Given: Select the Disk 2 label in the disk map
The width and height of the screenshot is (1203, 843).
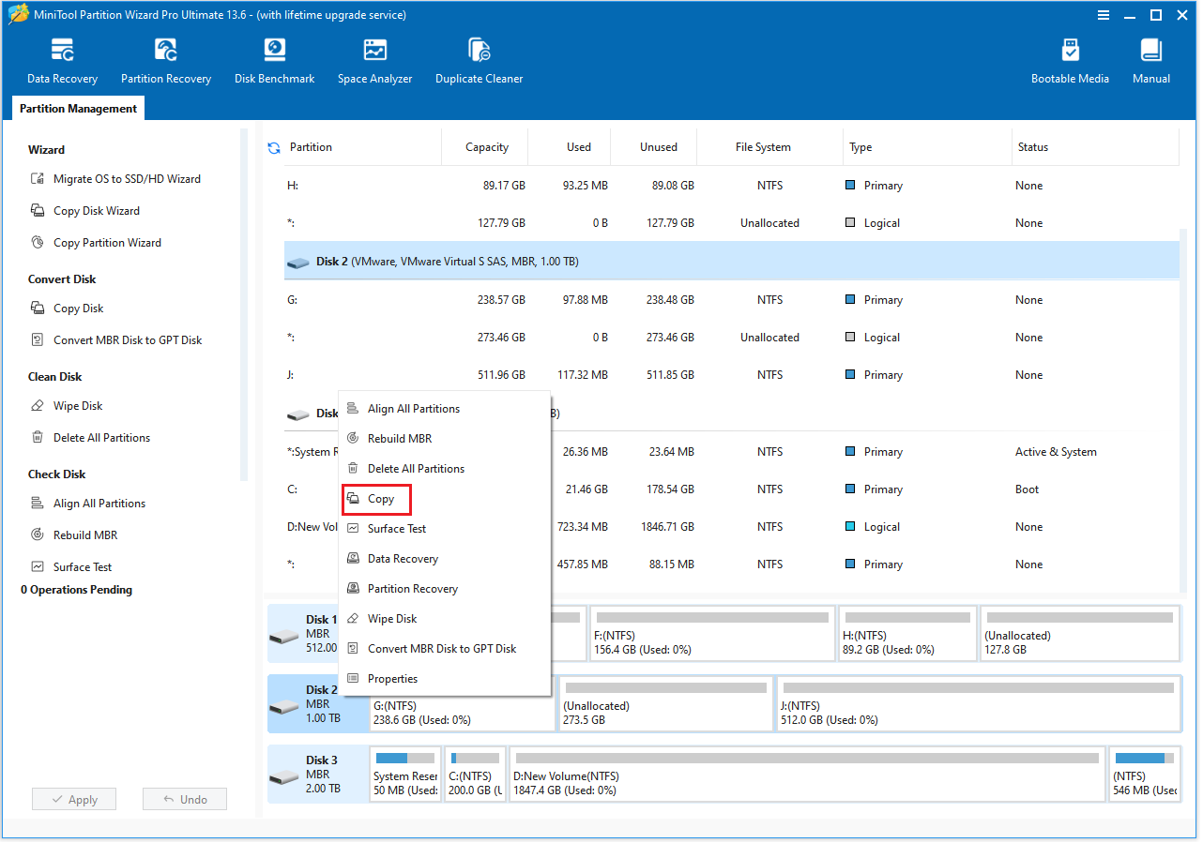Looking at the screenshot, I should [318, 704].
